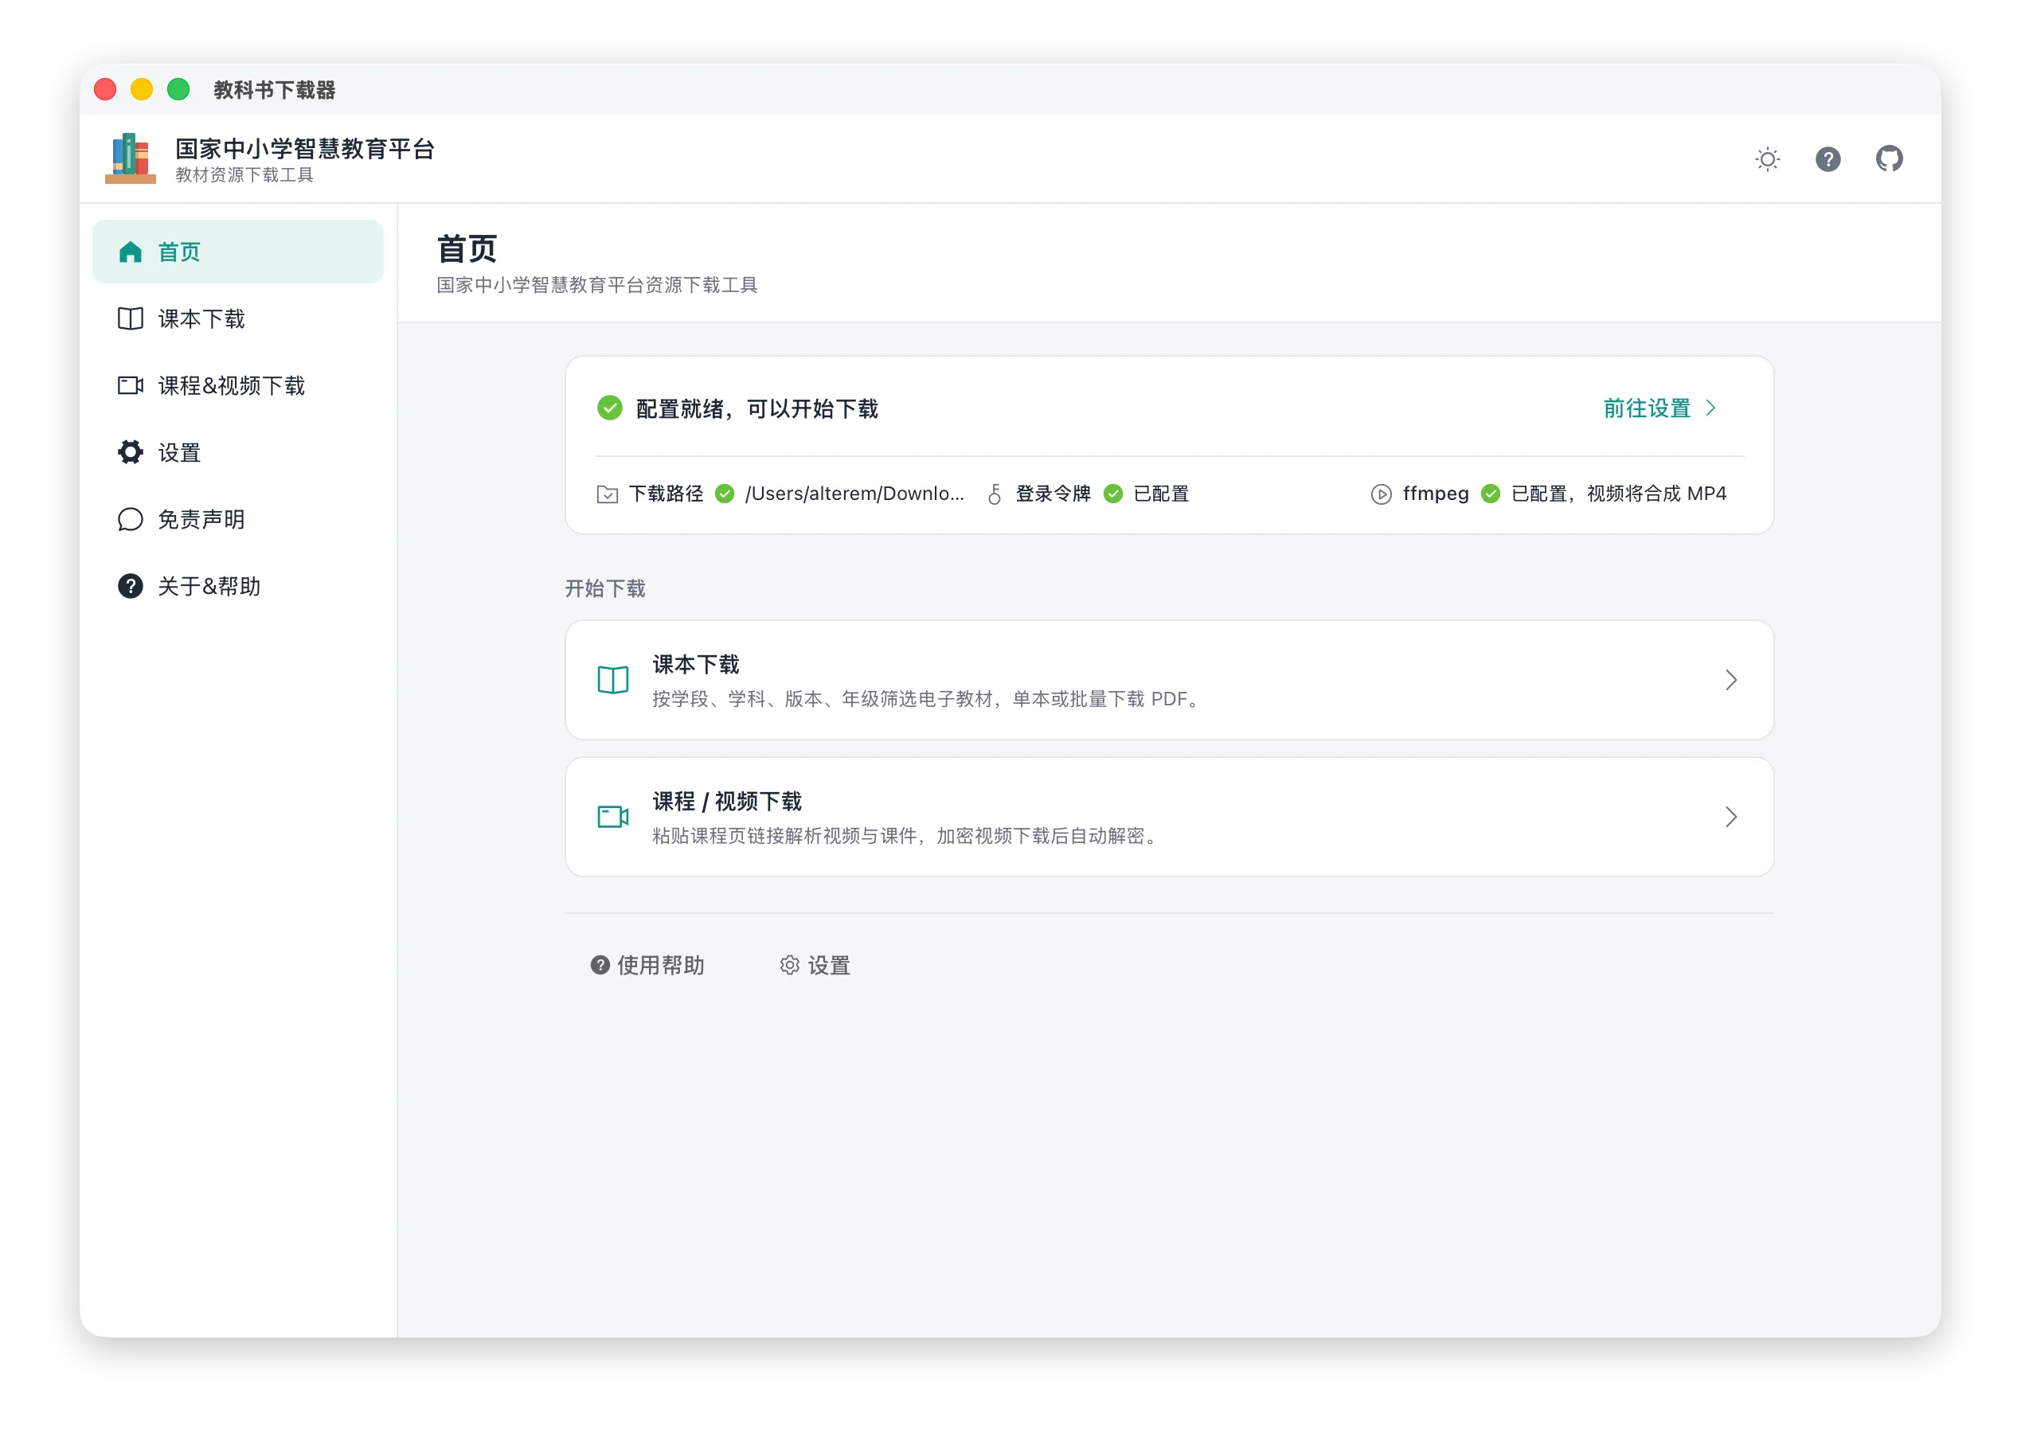Viewport: 2021px width, 1433px height.
Task: Click the green check after 下载路径
Action: click(x=725, y=494)
